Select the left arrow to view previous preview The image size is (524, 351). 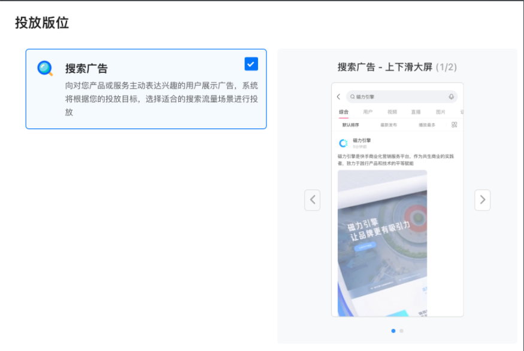312,200
